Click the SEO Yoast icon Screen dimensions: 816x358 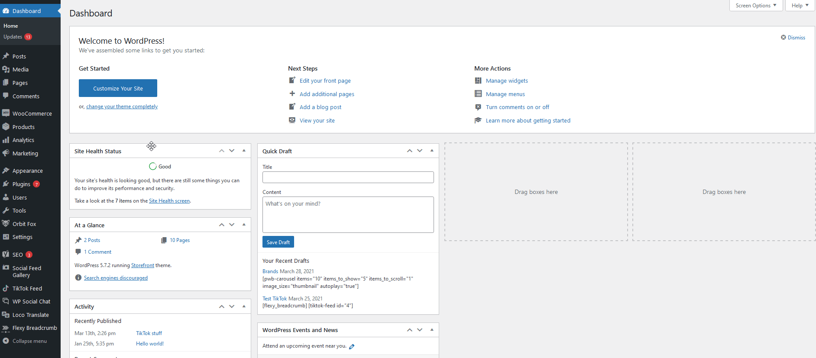coord(6,255)
